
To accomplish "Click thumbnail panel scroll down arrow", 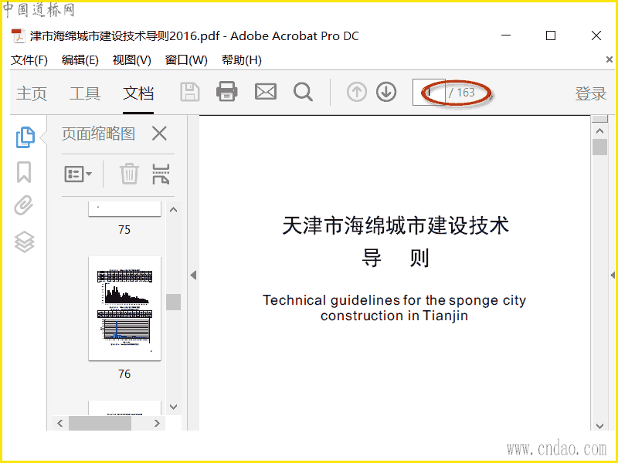I will coord(173,407).
